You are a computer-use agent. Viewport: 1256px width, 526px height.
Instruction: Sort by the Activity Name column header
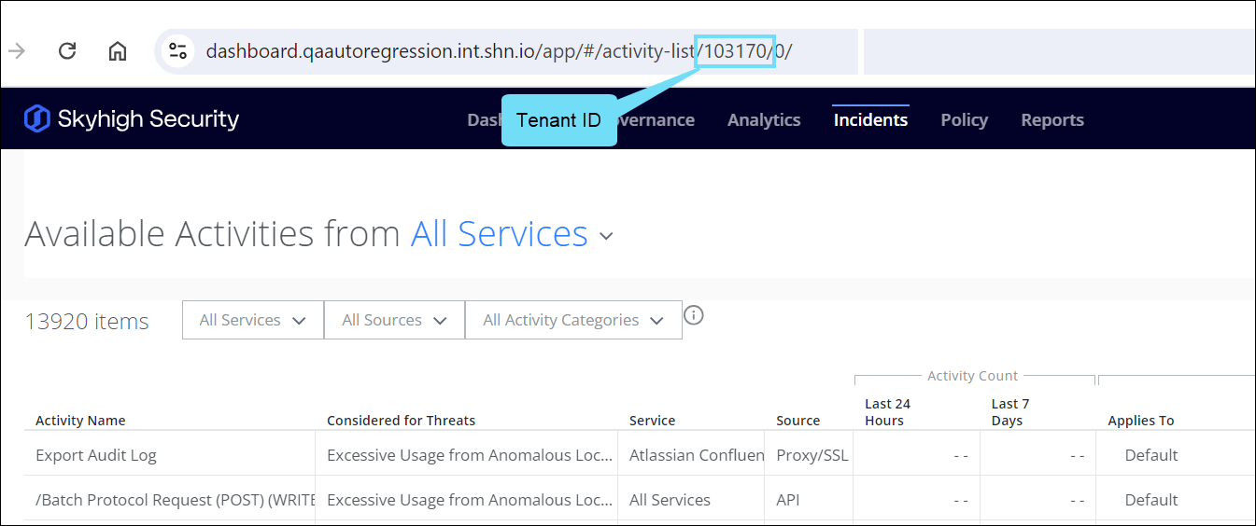[80, 421]
